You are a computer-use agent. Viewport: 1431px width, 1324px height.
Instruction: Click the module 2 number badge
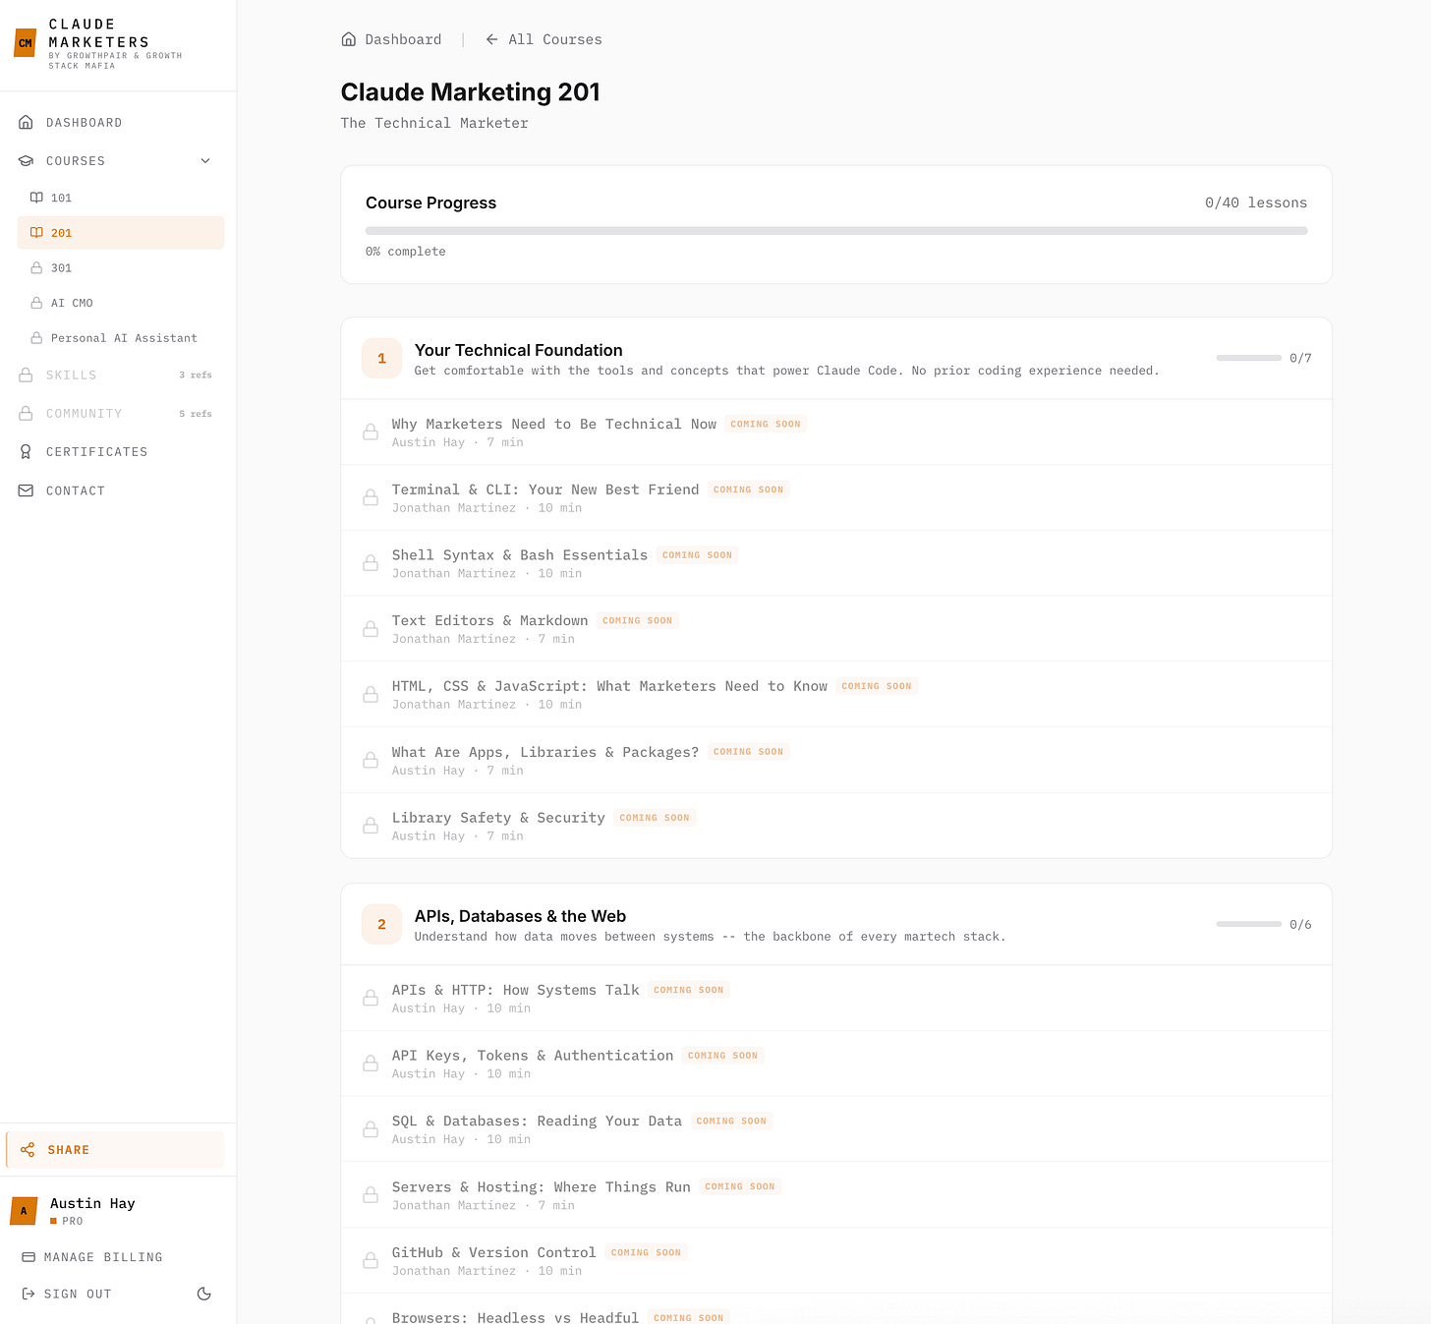tap(381, 924)
